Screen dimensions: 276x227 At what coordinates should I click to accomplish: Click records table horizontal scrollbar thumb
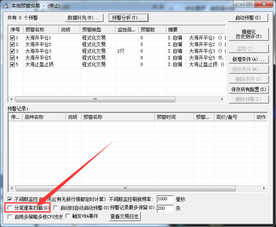[x=125, y=188]
